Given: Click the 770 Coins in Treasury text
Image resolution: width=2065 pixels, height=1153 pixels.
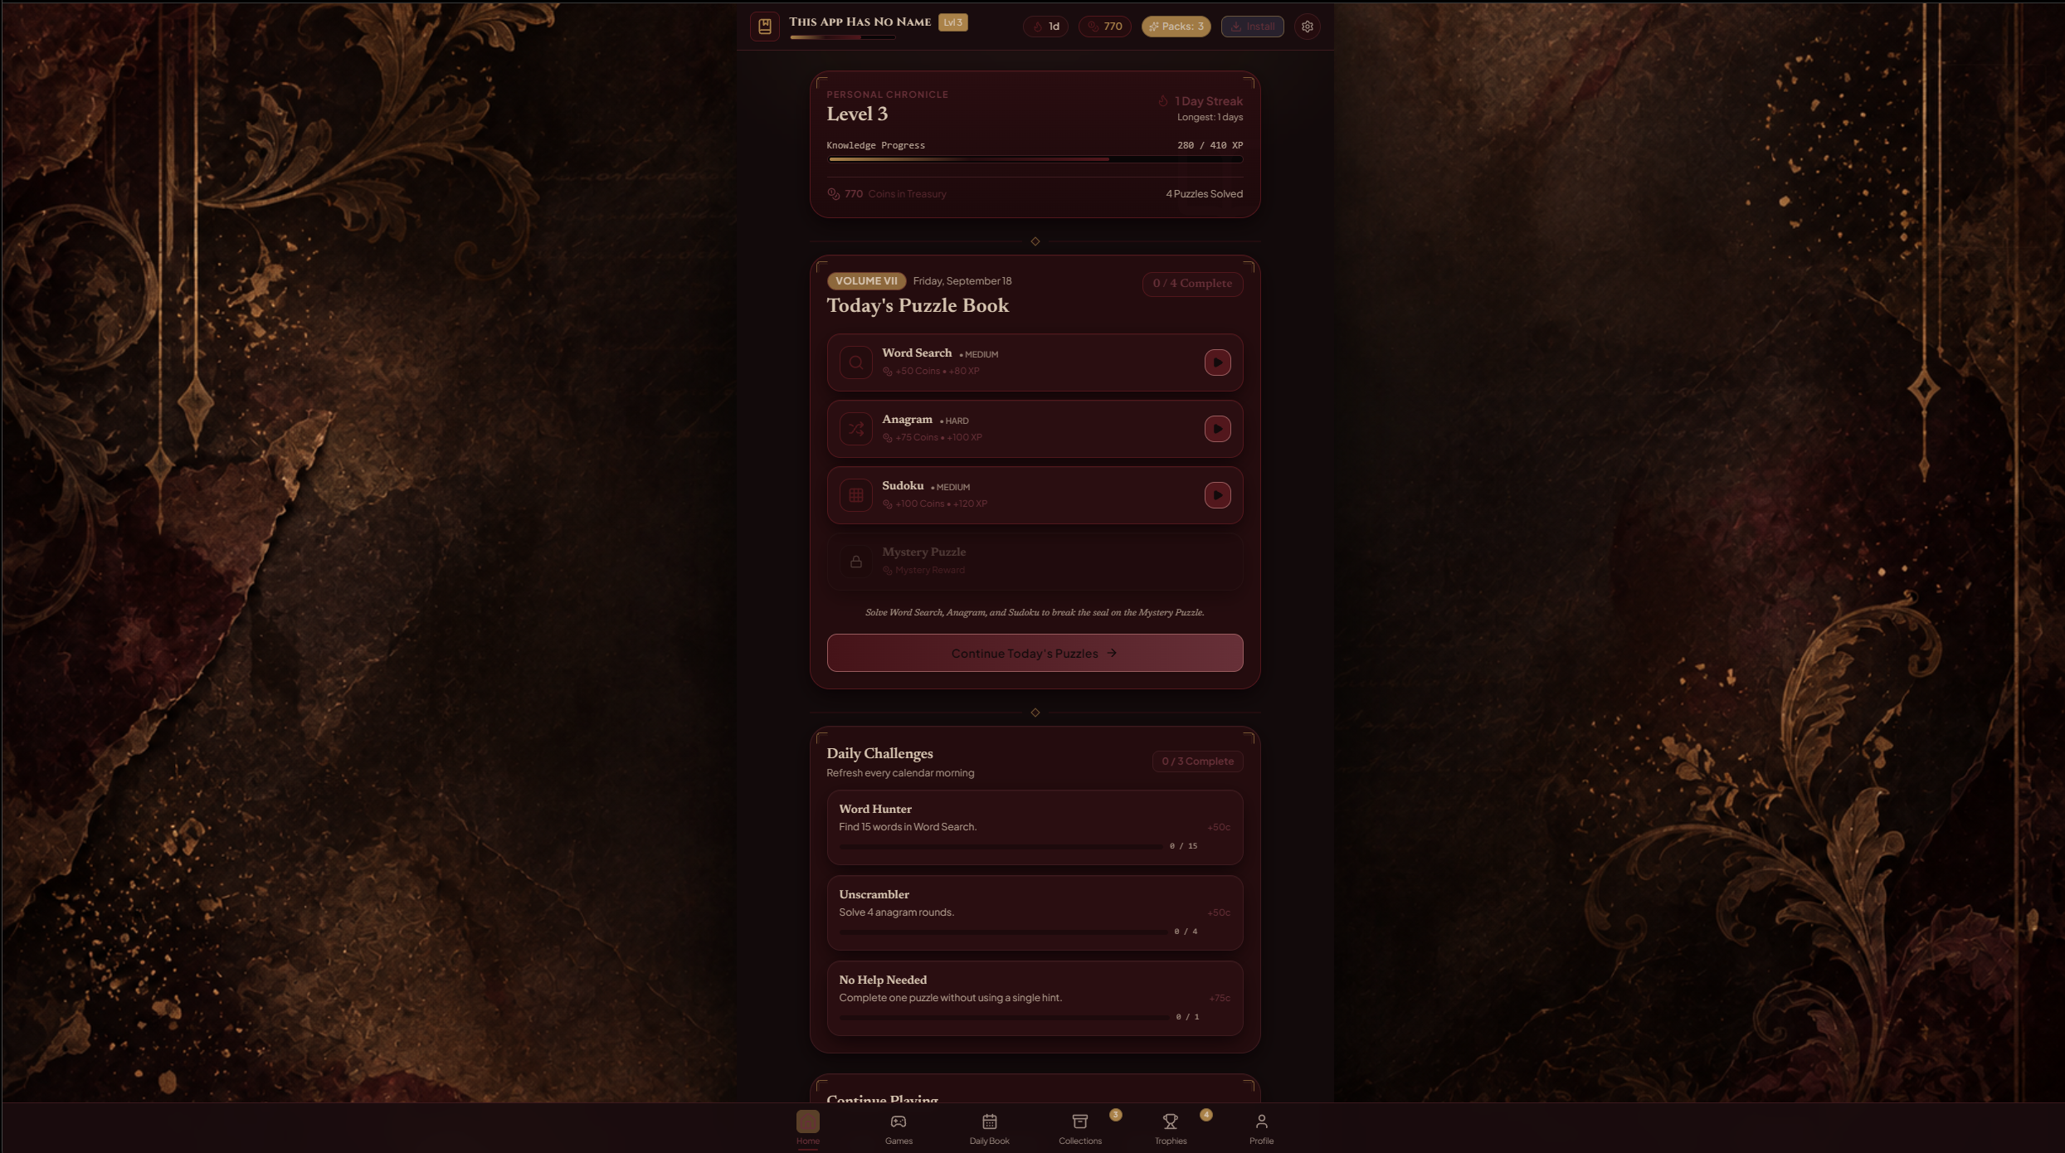Looking at the screenshot, I should 895,194.
